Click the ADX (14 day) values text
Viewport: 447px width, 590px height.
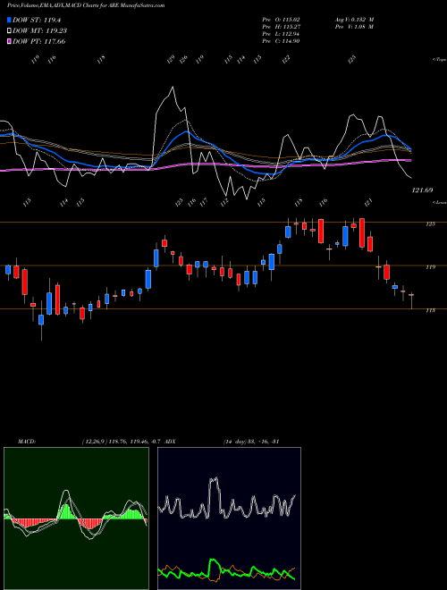point(251,442)
